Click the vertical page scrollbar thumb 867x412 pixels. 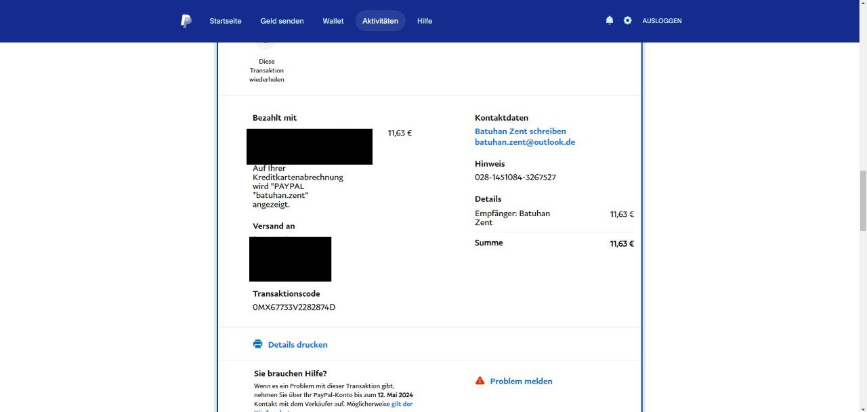pos(862,201)
